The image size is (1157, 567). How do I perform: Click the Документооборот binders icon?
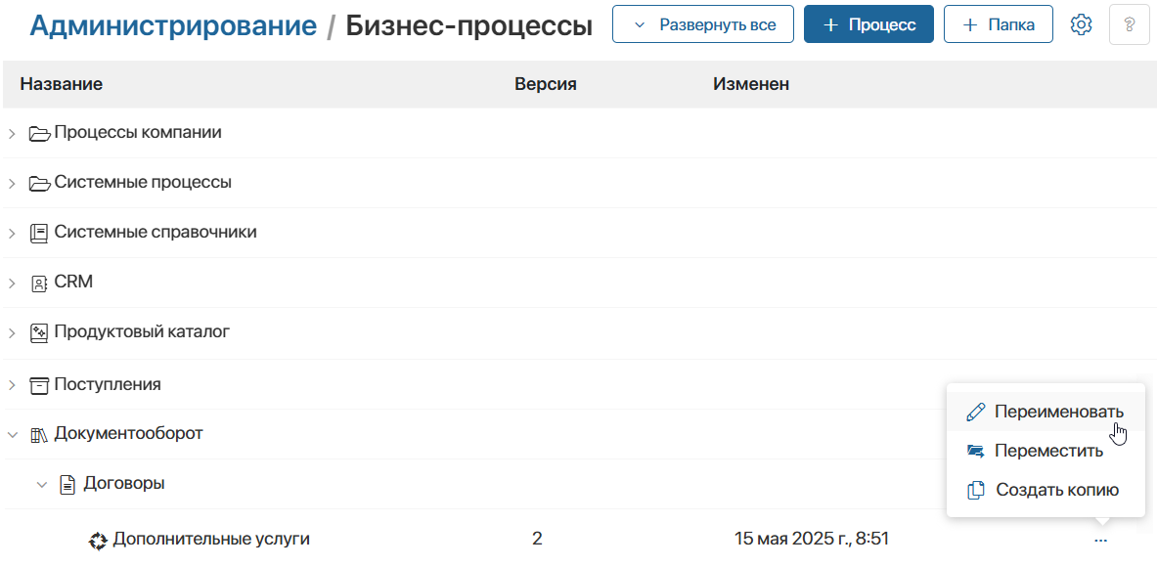(x=38, y=435)
